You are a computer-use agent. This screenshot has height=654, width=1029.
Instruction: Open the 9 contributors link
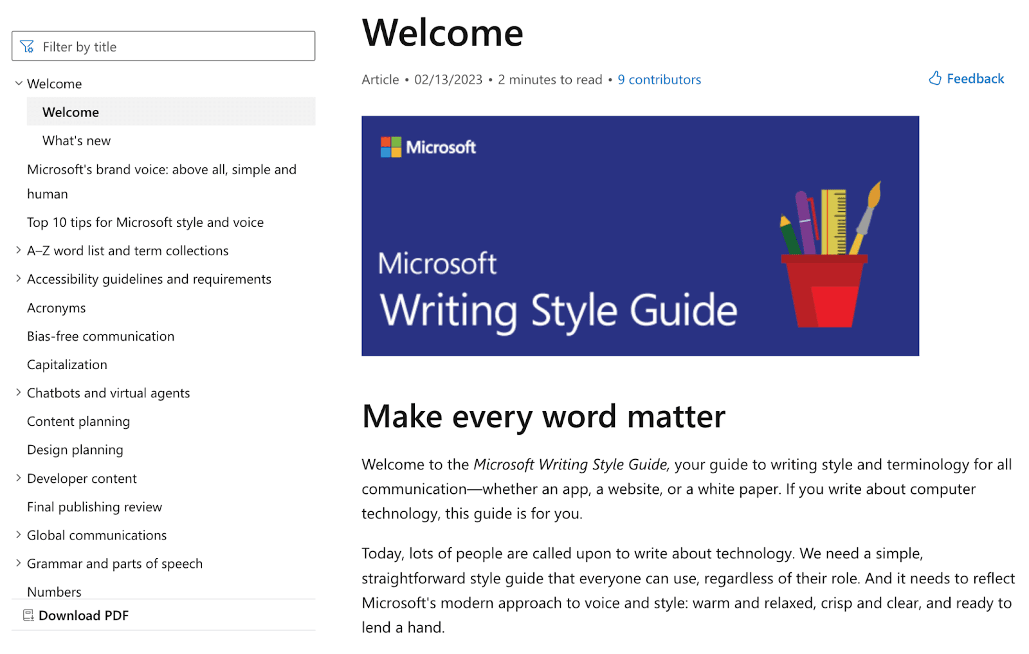coord(659,79)
